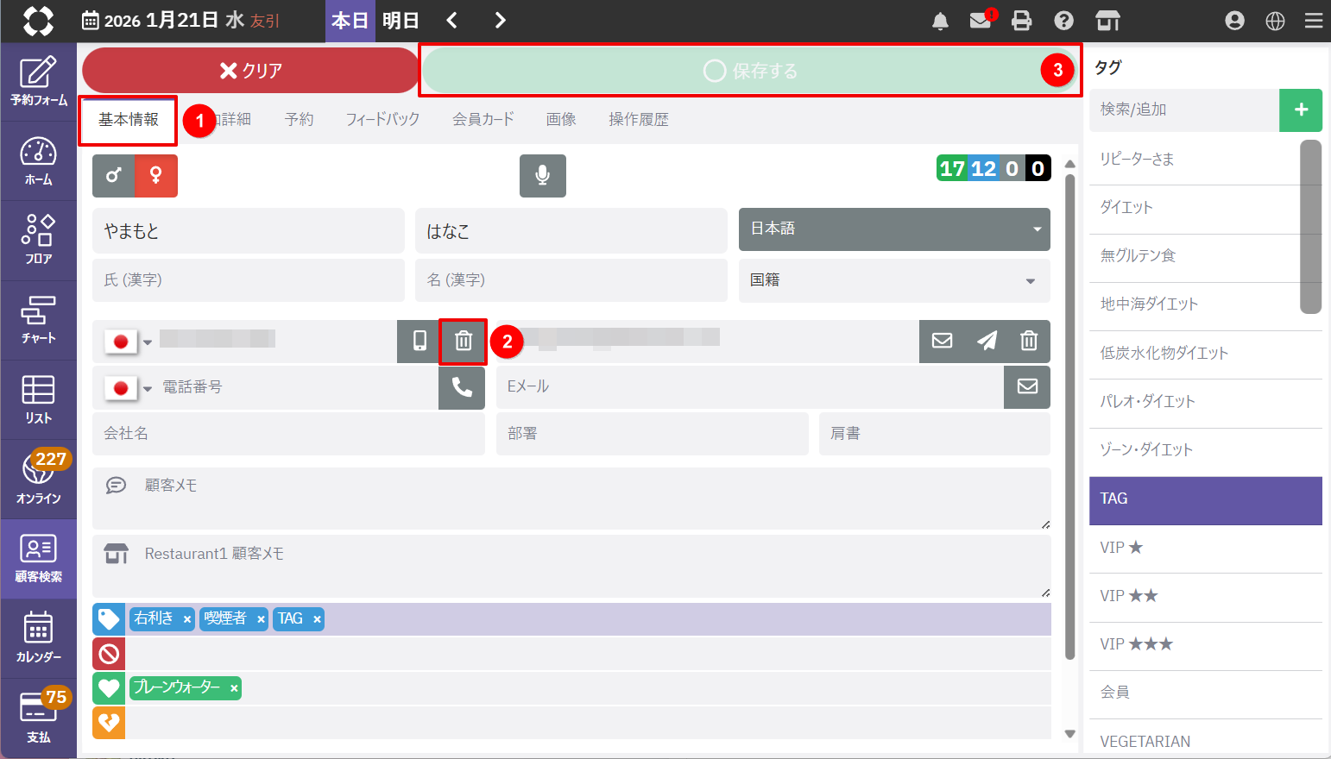Click the handset icon beside 電話番号 field
The width and height of the screenshot is (1331, 759).
point(462,387)
